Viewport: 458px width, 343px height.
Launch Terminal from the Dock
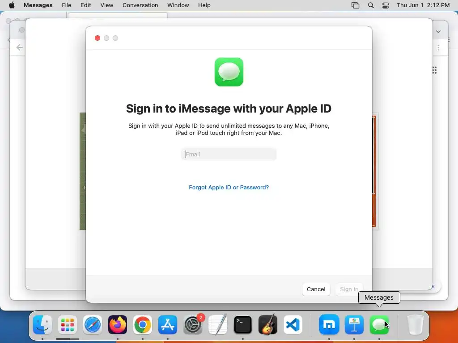[243, 325]
